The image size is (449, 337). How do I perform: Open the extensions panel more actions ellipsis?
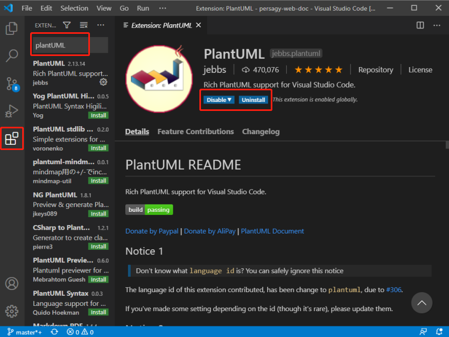pos(101,25)
